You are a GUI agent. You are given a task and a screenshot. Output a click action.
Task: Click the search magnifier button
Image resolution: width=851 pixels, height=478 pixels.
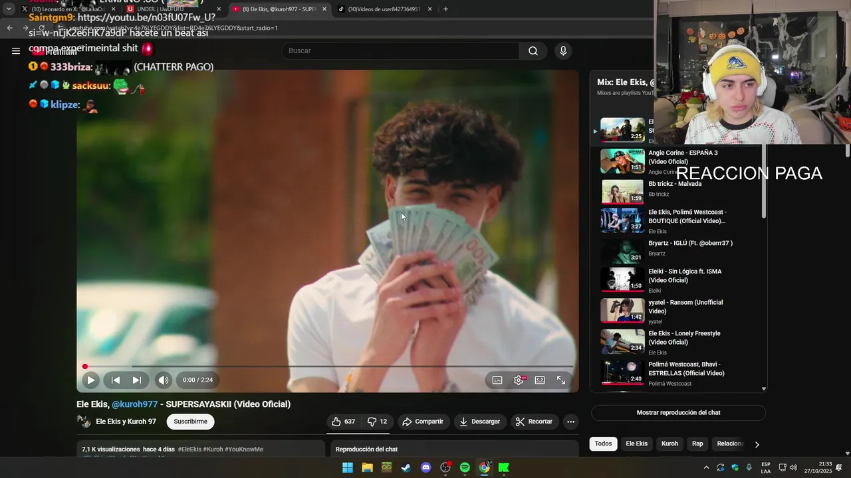click(x=533, y=50)
